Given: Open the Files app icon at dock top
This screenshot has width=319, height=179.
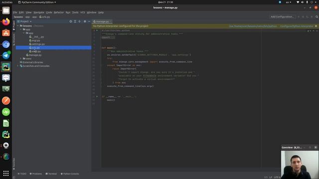Looking at the screenshot, I should click(6, 10).
